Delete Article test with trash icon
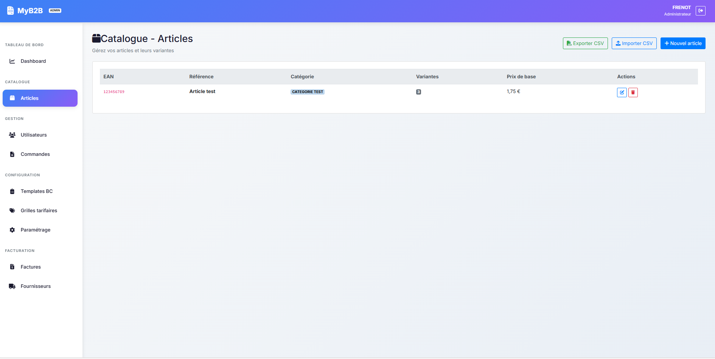Viewport: 715px width, 359px height. pyautogui.click(x=633, y=92)
